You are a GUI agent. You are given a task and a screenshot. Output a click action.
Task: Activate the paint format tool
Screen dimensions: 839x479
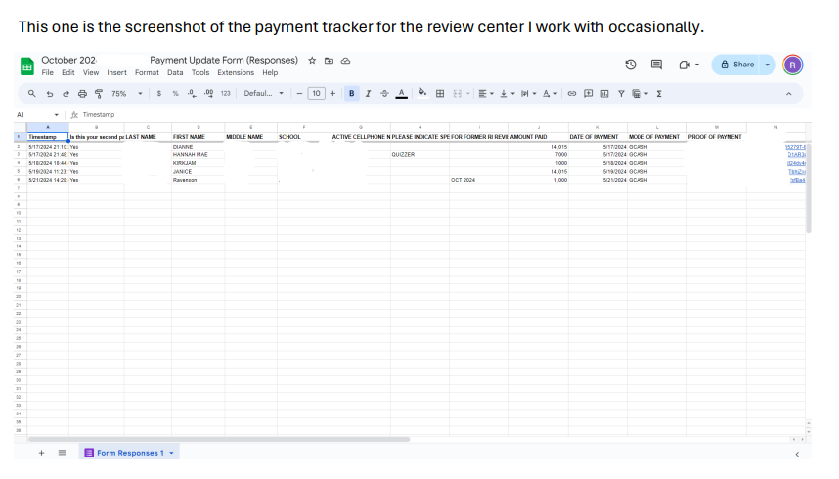coord(99,94)
